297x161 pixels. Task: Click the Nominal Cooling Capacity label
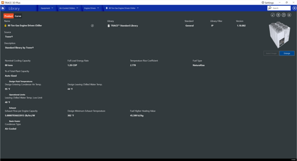coord(17,61)
